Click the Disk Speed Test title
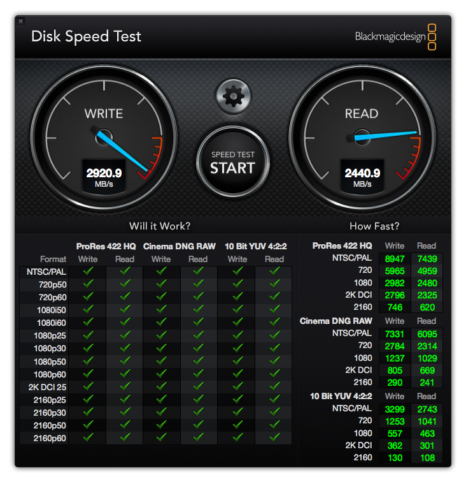Image resolution: width=466 pixels, height=482 pixels. (86, 36)
